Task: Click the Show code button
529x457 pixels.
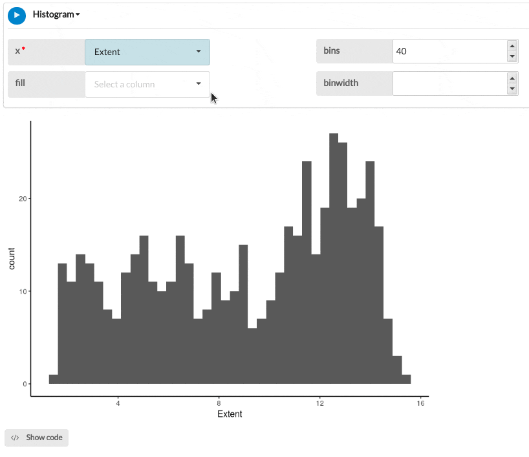Action: click(x=37, y=438)
